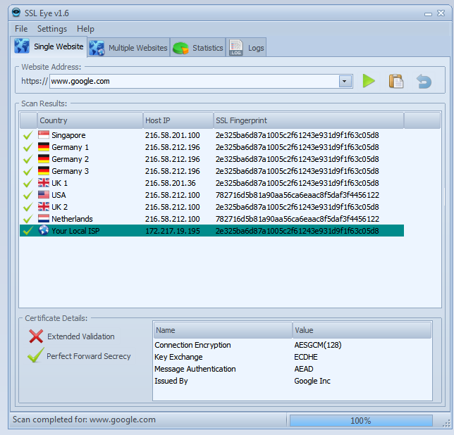The image size is (454, 435).
Task: Click the USA flag icon
Action: pyautogui.click(x=44, y=194)
